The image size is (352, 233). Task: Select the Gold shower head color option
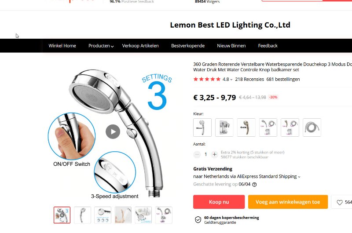click(x=246, y=127)
